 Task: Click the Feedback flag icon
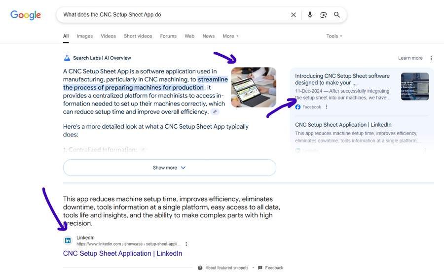[260, 268]
